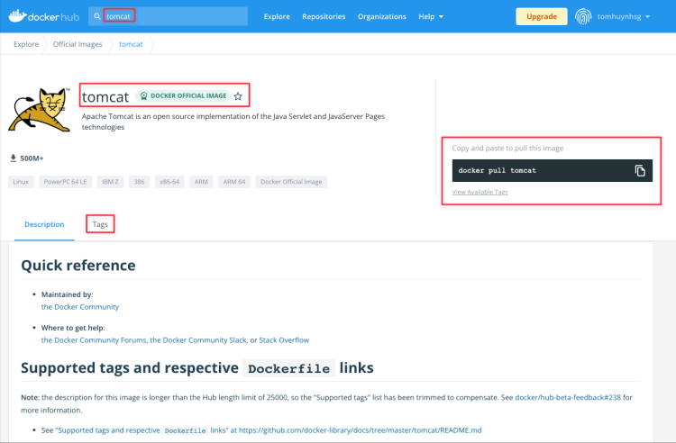Expand the Help dropdown menu
The image size is (676, 443).
[431, 16]
